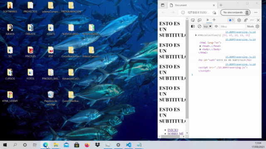Image resolution: width=266 pixels, height=149 pixels.
Task: Select the 3D desktop folder
Action: click(10, 52)
